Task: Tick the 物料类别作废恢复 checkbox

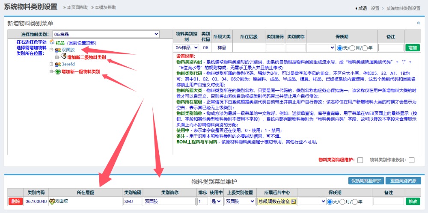Action: pos(411,160)
